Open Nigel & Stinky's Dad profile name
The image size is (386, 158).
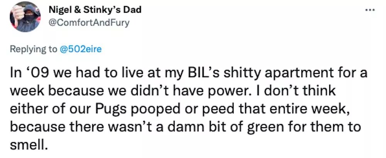[x=95, y=10]
